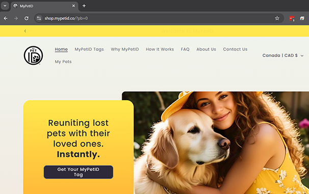The width and height of the screenshot is (309, 194).
Task: Click Get Your MyPetID Tag button
Action: pos(79,172)
